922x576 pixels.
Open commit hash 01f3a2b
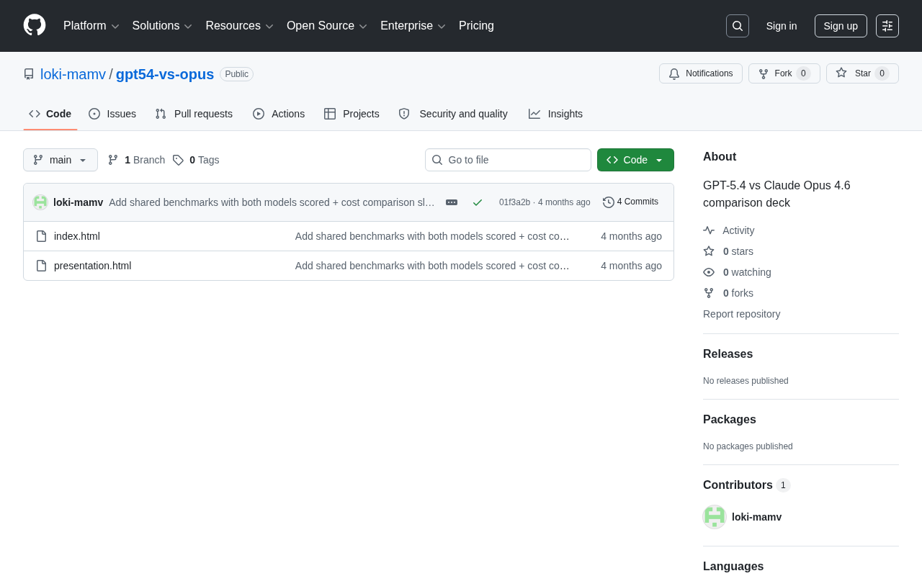tap(514, 202)
